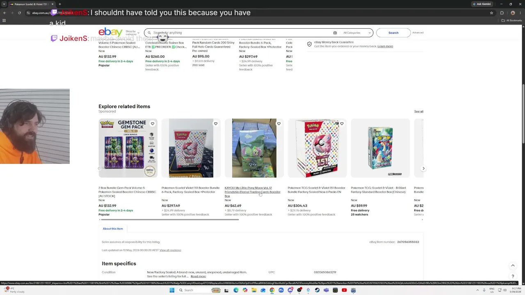
Task: Expand the All Categories dropdown
Action: [357, 33]
